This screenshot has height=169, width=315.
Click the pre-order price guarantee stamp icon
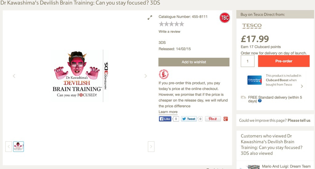(x=164, y=74)
